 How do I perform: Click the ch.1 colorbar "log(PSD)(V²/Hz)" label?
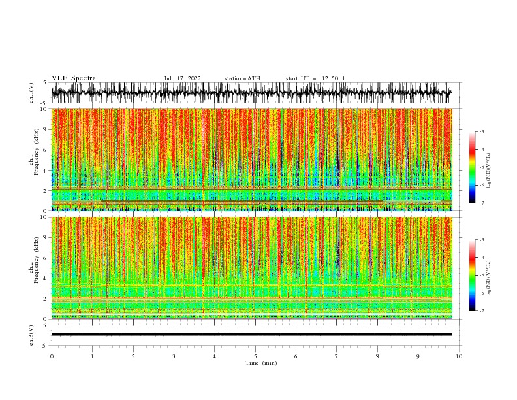click(x=488, y=171)
